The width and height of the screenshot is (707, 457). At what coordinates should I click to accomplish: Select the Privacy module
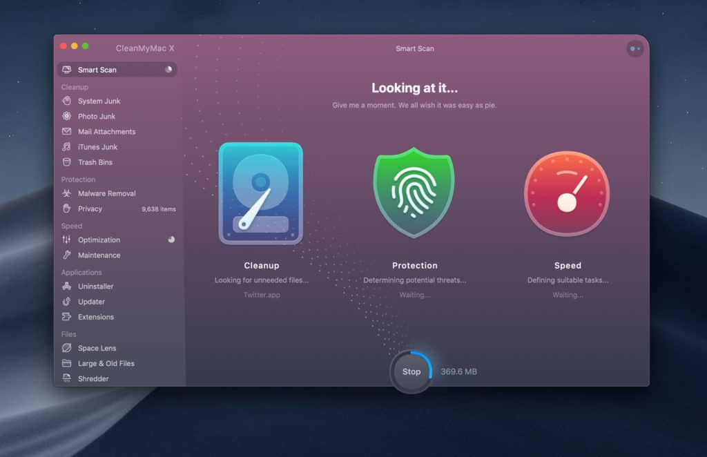click(117, 208)
